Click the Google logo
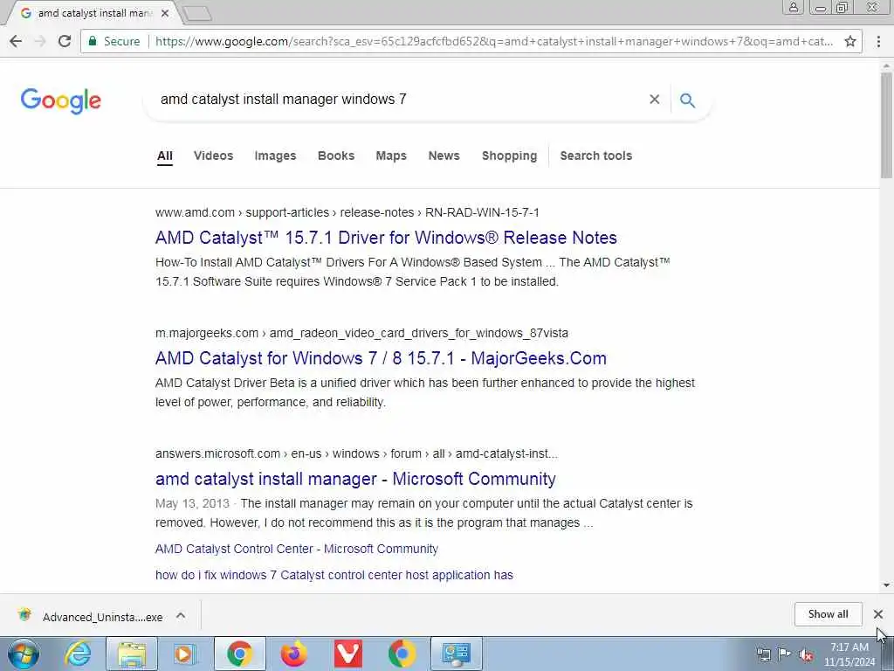This screenshot has height=671, width=894. (61, 101)
